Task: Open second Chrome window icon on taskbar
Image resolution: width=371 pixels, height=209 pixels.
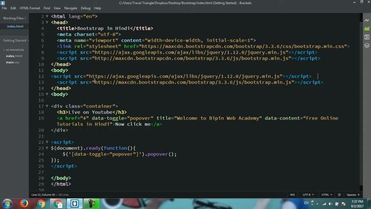Action: tap(57, 204)
